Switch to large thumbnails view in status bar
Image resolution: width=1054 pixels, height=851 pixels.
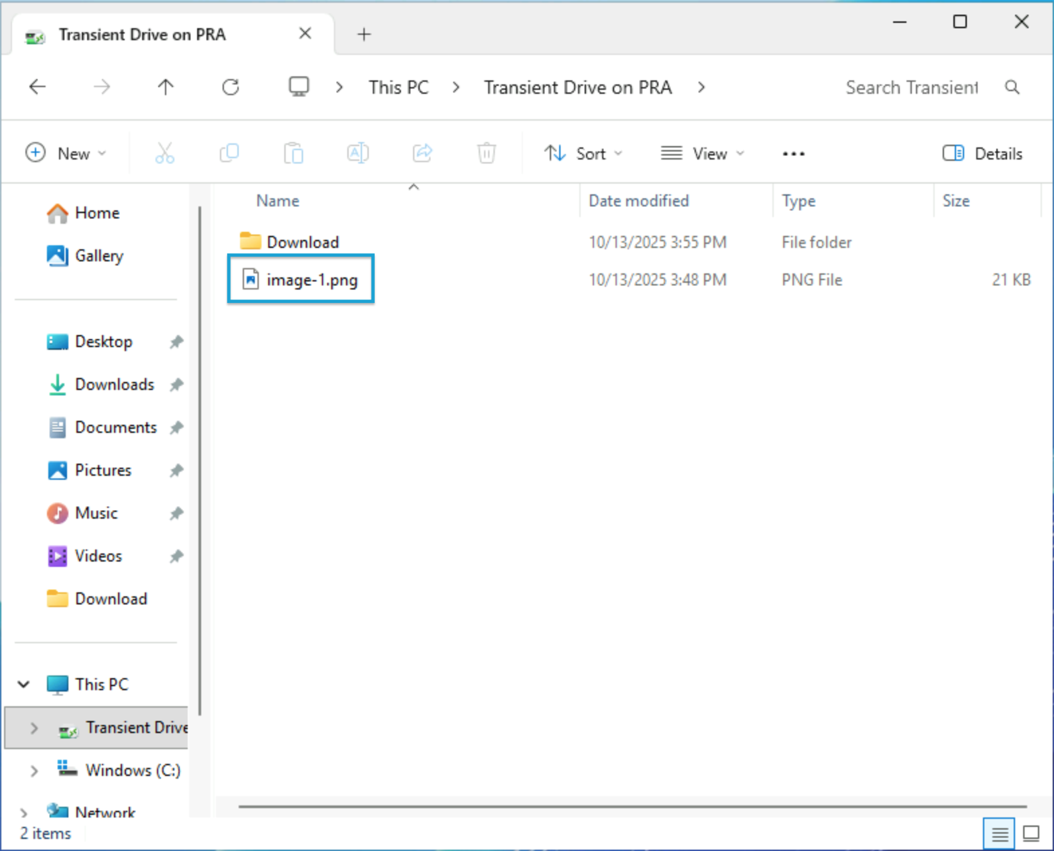click(1031, 834)
